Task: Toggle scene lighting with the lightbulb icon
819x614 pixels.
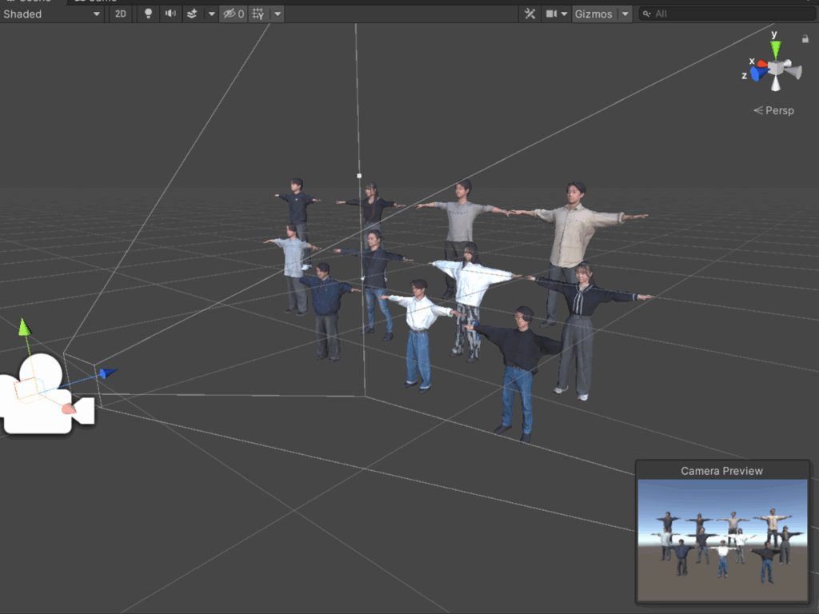Action: point(148,14)
